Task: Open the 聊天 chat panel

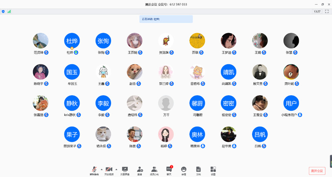Action: (x=169, y=170)
